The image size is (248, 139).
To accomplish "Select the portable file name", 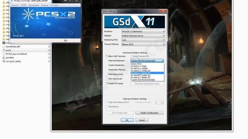I will (x=10, y=58).
